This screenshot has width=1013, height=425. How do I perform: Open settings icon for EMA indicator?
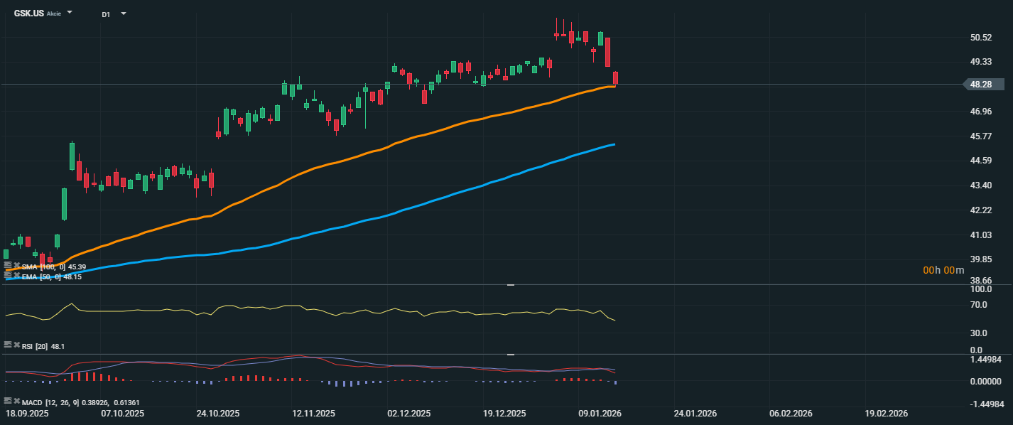[8, 274]
